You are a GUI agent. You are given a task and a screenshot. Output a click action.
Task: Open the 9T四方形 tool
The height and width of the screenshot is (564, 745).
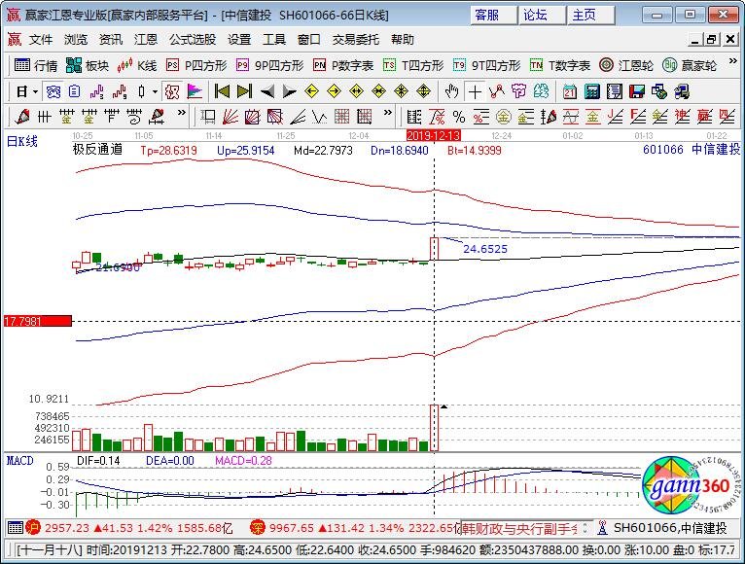point(486,65)
